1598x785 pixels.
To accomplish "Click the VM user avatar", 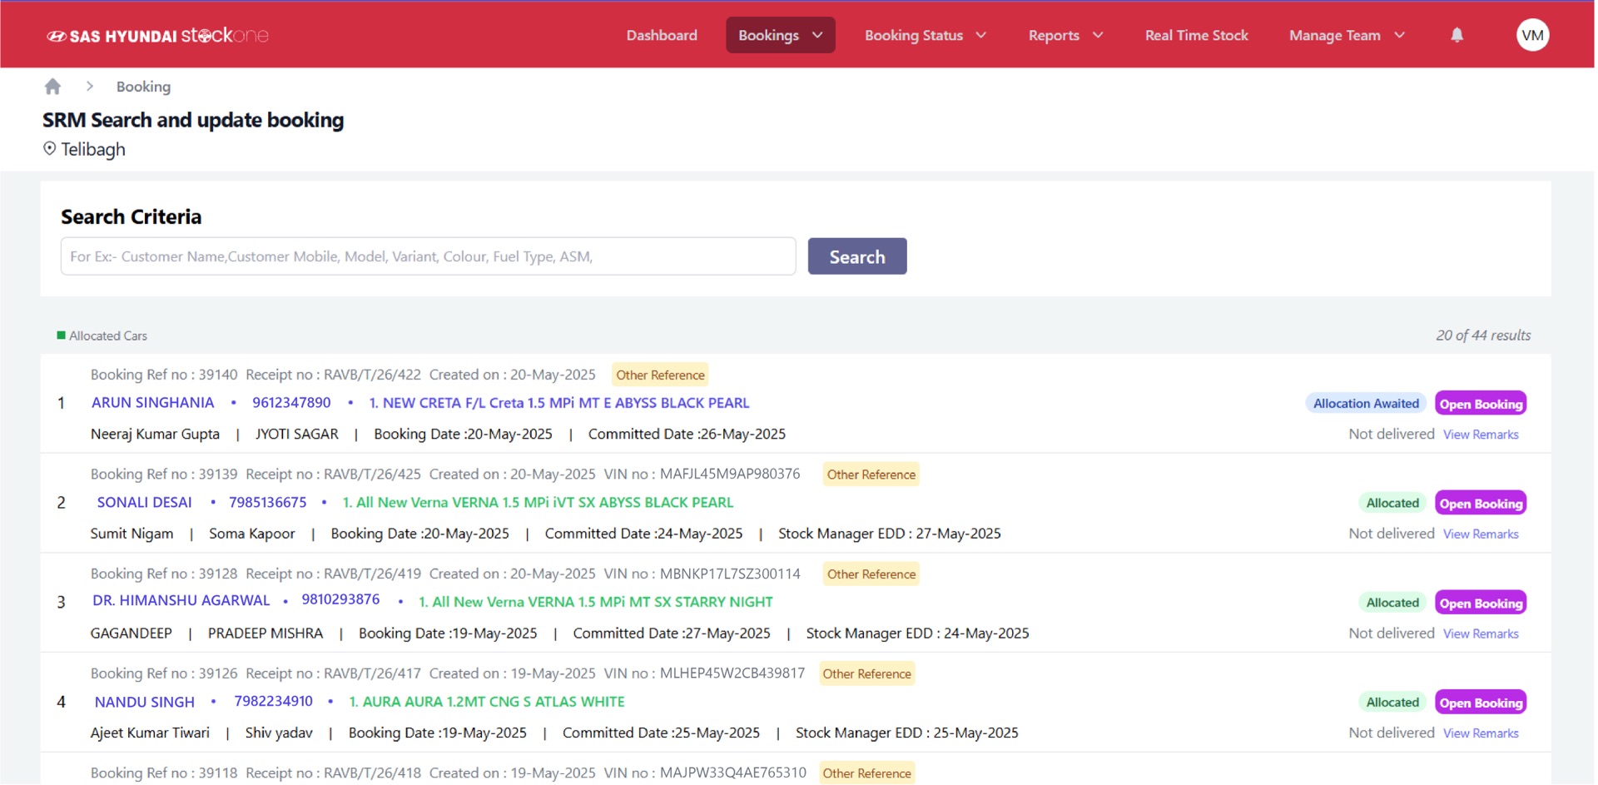I will pos(1532,35).
